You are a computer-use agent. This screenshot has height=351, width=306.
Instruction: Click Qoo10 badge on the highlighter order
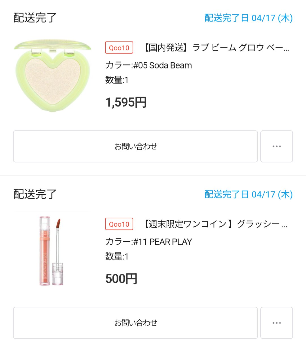tap(119, 48)
